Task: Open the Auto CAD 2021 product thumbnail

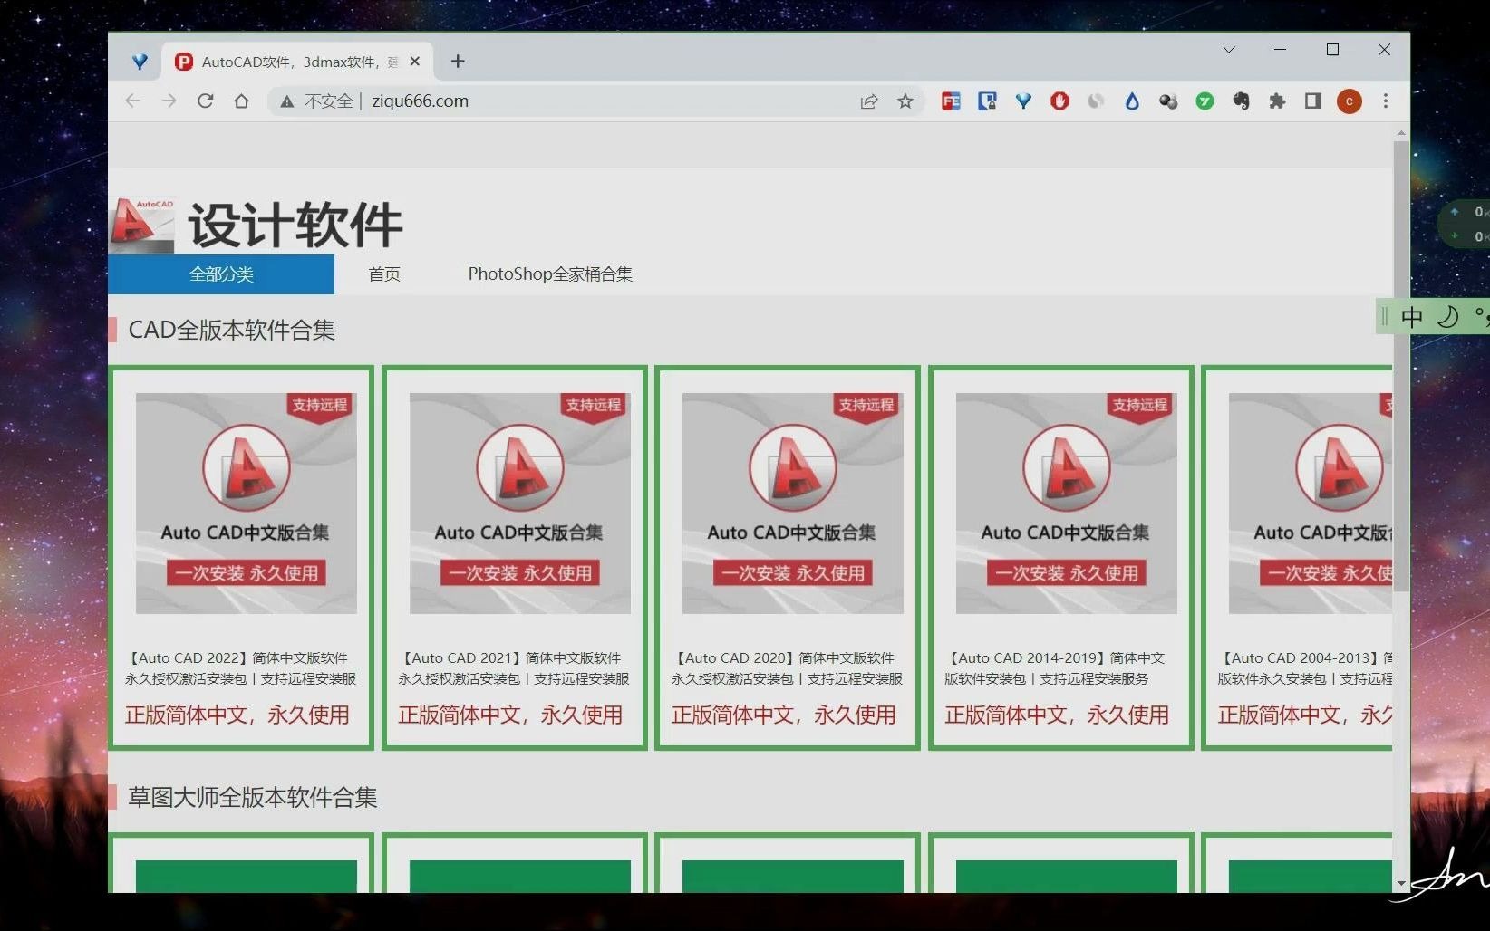Action: pos(520,503)
